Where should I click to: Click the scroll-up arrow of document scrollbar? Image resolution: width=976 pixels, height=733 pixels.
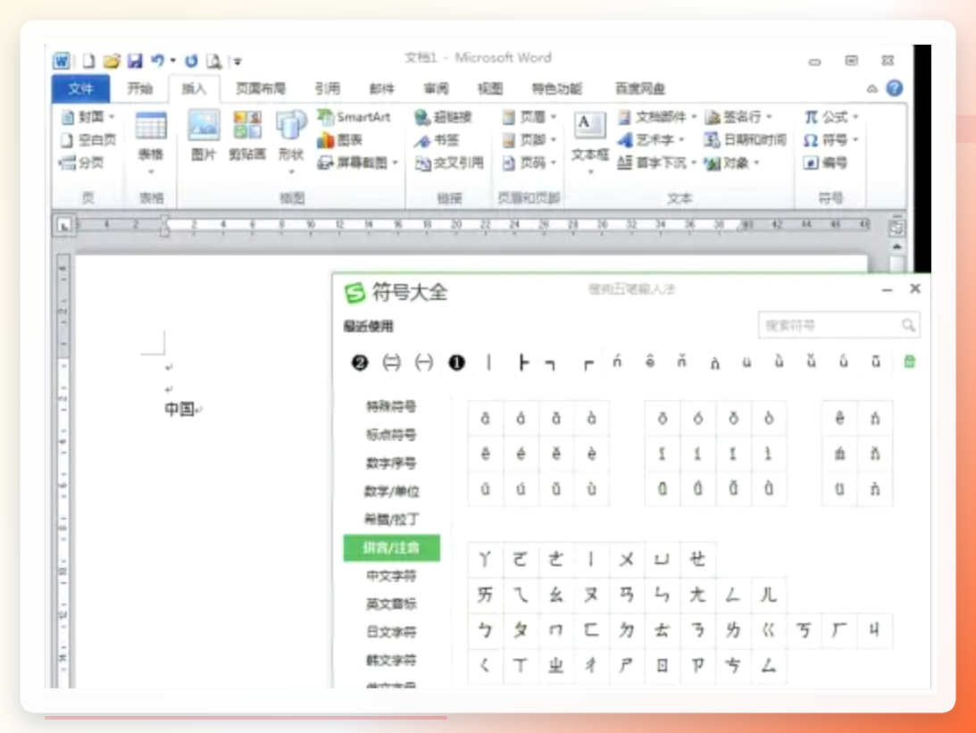click(x=897, y=247)
